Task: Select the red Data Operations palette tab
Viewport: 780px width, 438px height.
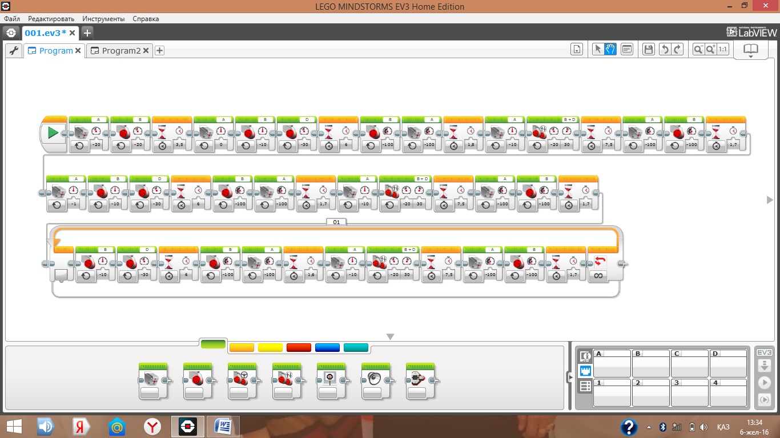Action: [299, 347]
